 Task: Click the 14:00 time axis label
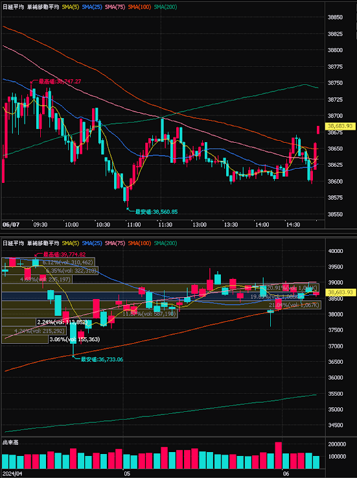point(262,224)
